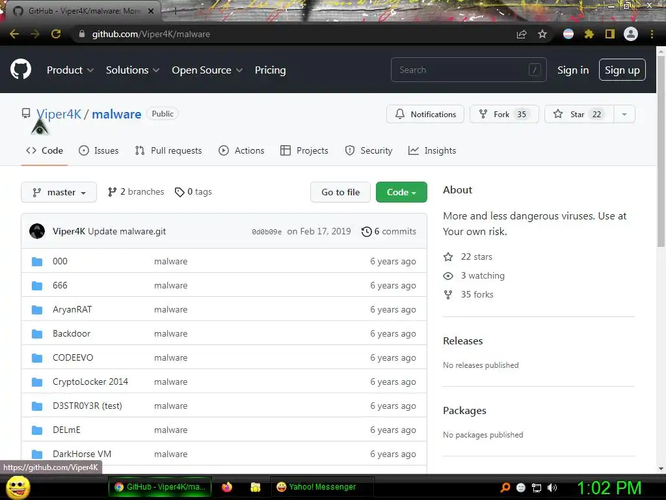Click the 000 folder icon
The height and width of the screenshot is (500, 666).
[37, 262]
